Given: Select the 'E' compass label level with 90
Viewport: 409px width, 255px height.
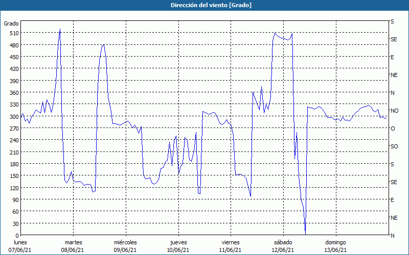Looking at the screenshot, I should 392,200.
